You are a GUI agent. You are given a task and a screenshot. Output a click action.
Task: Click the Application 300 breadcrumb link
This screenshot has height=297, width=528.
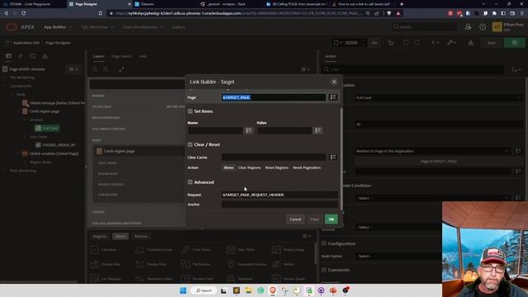tap(26, 43)
